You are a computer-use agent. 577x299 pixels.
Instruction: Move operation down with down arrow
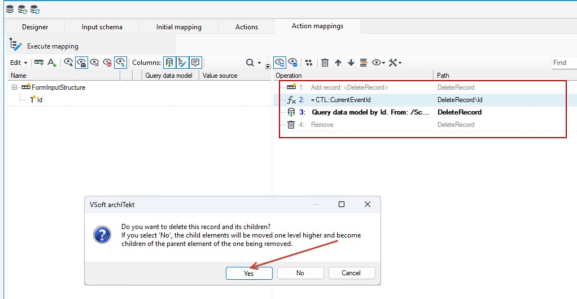click(x=351, y=63)
